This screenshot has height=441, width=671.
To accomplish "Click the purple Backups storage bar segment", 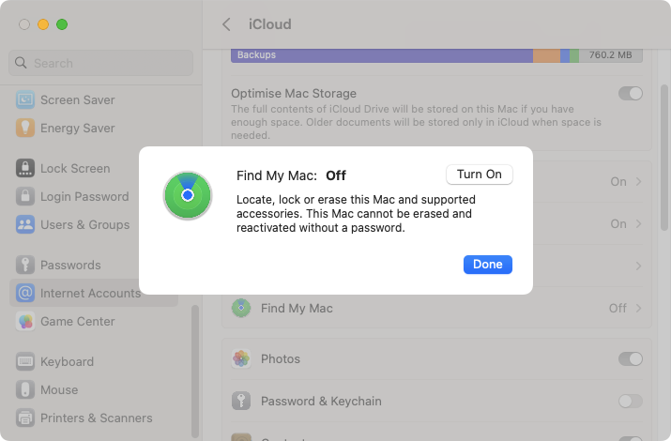I will coord(382,55).
